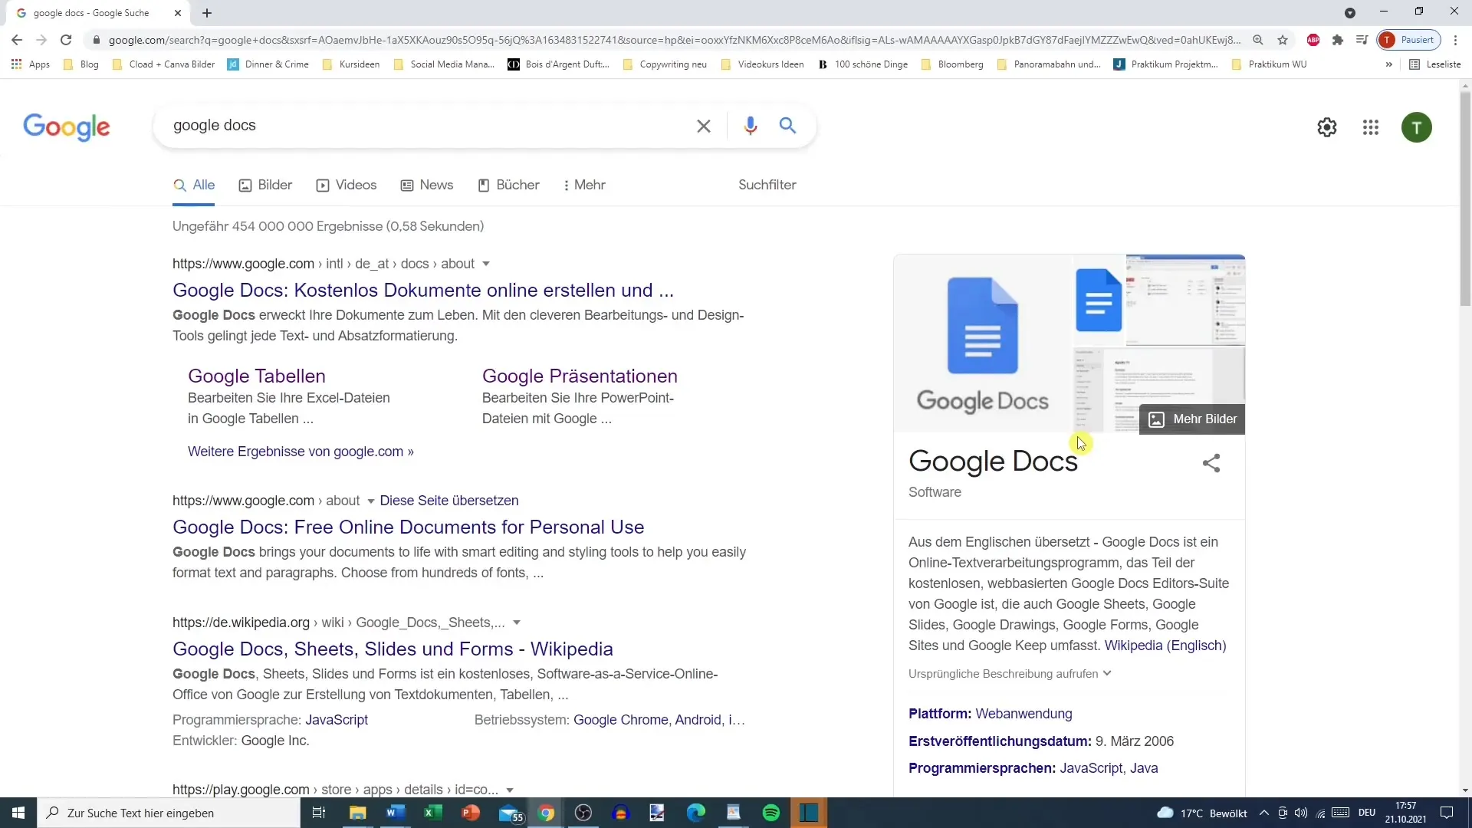This screenshot has height=828, width=1472.
Task: Clear the search box with the X icon
Action: (703, 126)
